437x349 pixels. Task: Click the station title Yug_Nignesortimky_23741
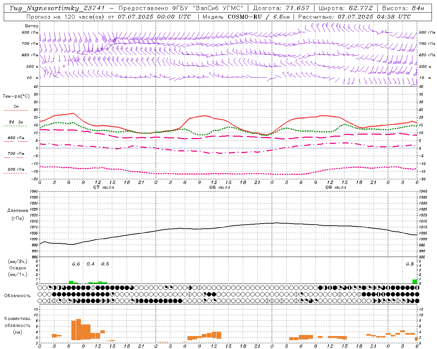click(57, 8)
